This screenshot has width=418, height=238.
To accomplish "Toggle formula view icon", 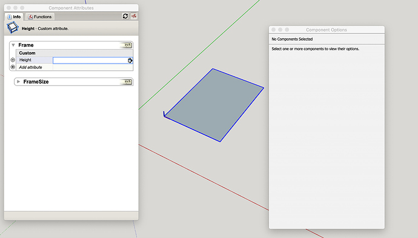I will click(x=134, y=16).
